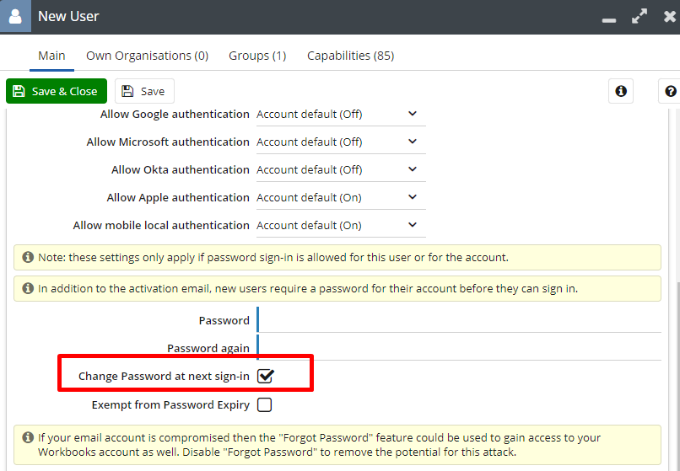Switch to Own Organisations (0) tab

[x=147, y=56]
